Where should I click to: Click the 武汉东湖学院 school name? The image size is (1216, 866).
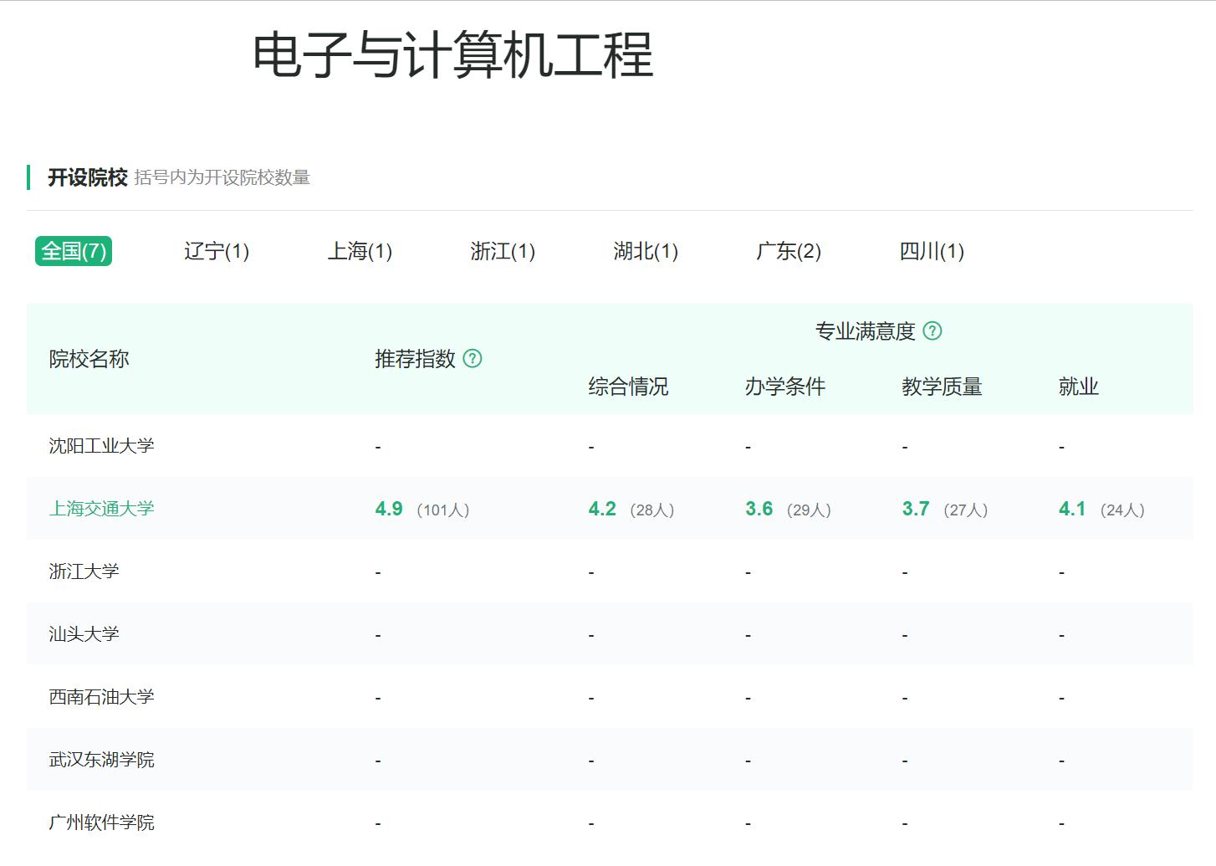102,760
